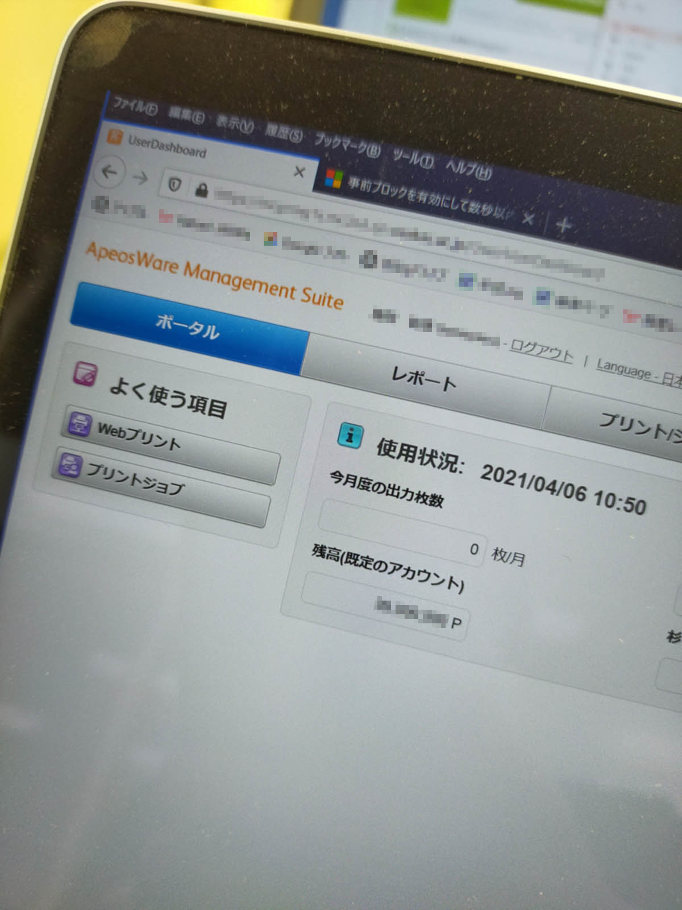The image size is (682, 910).
Task: Open the 履歴(S) menu
Action: (284, 134)
